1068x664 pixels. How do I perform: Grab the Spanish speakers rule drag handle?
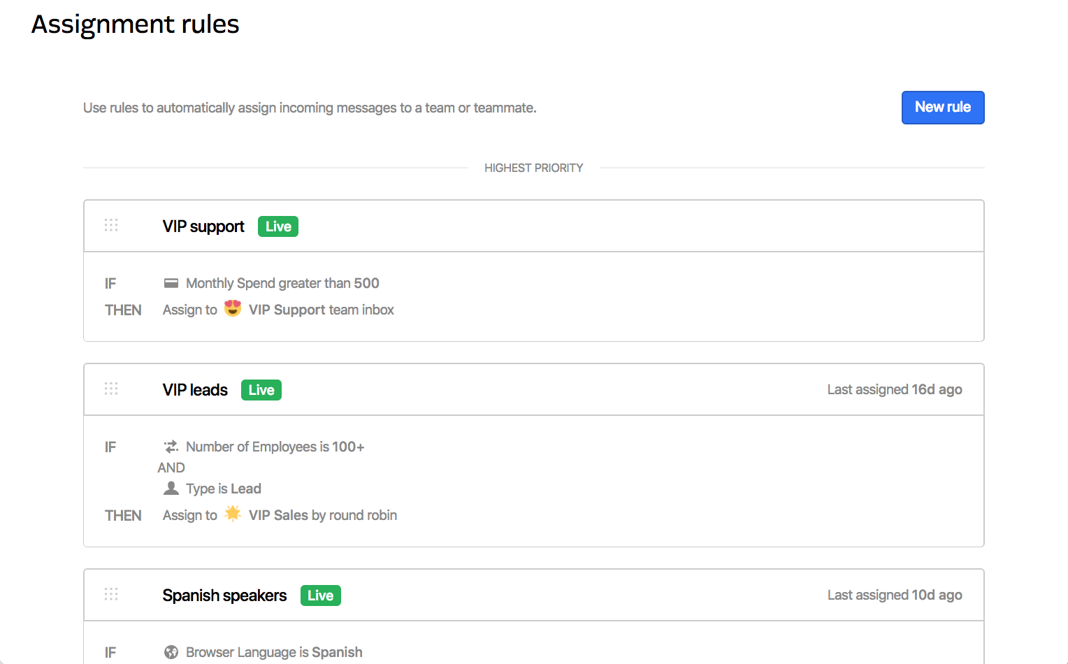pyautogui.click(x=111, y=594)
